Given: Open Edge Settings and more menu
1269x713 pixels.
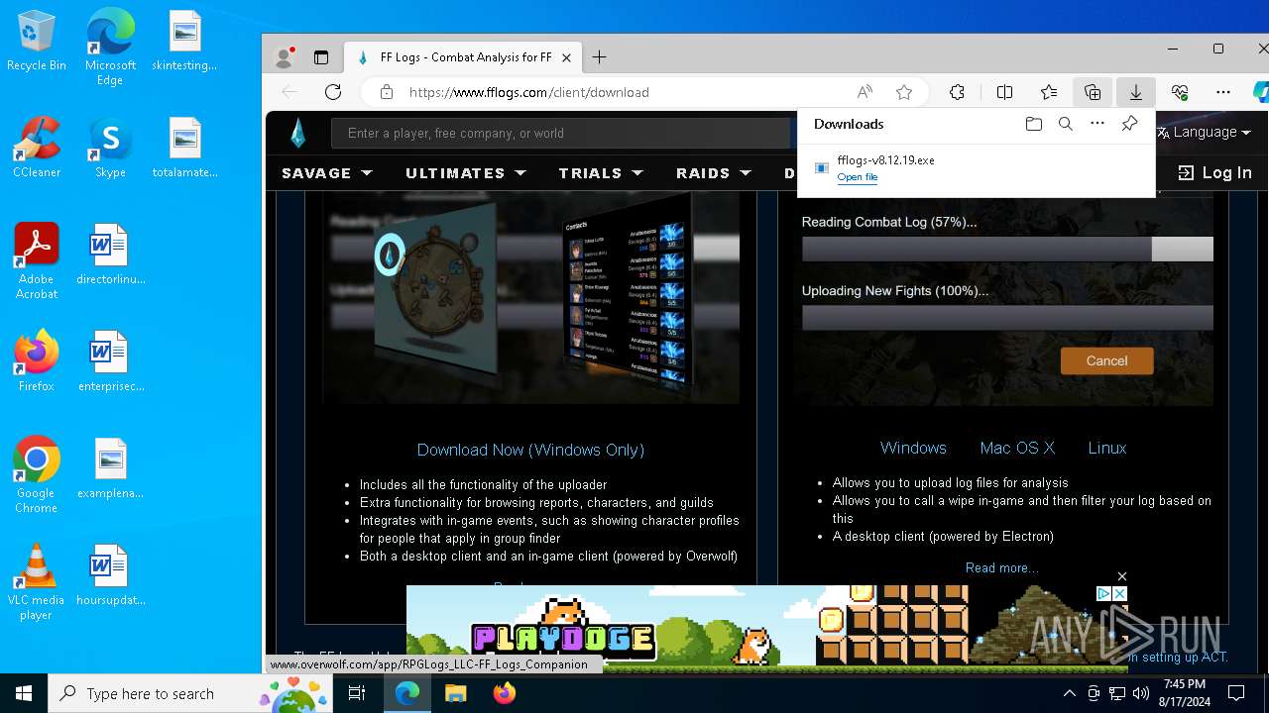Looking at the screenshot, I should click(x=1223, y=92).
